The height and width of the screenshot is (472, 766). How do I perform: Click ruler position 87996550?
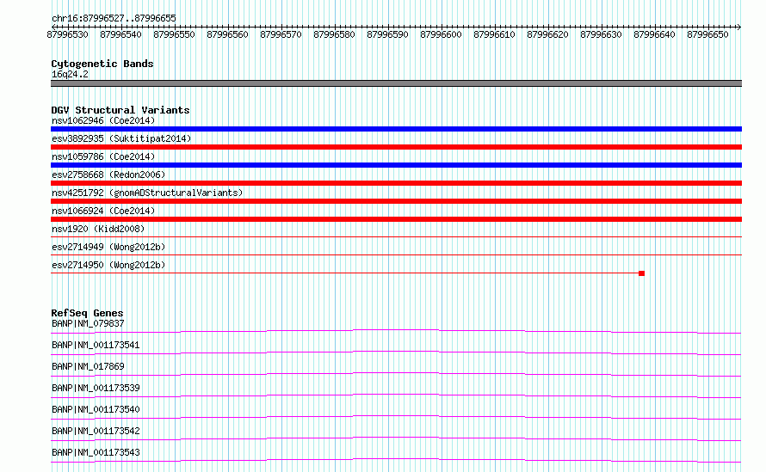tap(174, 34)
